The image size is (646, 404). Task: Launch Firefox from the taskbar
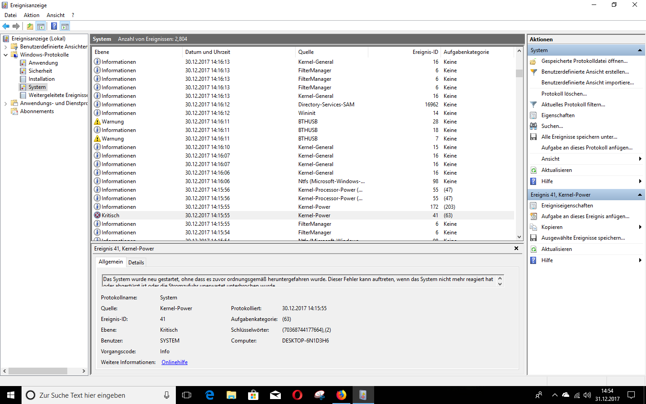tap(341, 395)
